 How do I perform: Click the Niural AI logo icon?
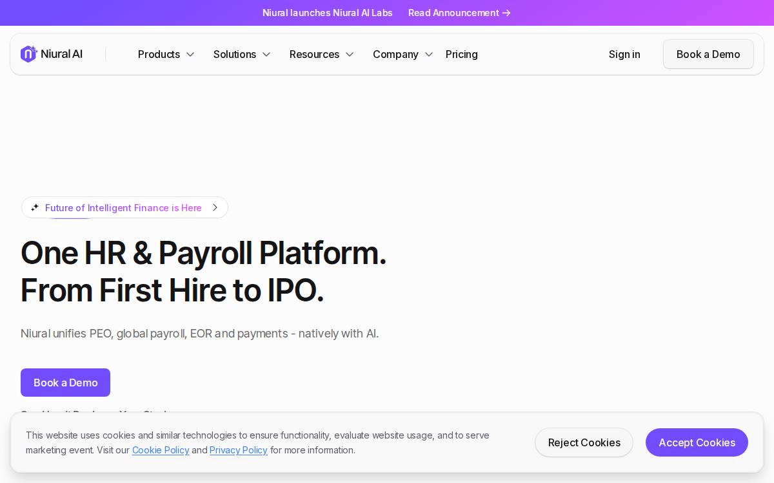point(29,54)
